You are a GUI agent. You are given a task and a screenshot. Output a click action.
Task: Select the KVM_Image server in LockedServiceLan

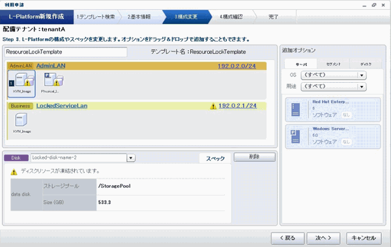coord(22,120)
